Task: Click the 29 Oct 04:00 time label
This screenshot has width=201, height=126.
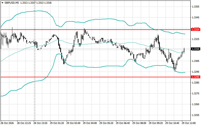Action: pos(90,123)
